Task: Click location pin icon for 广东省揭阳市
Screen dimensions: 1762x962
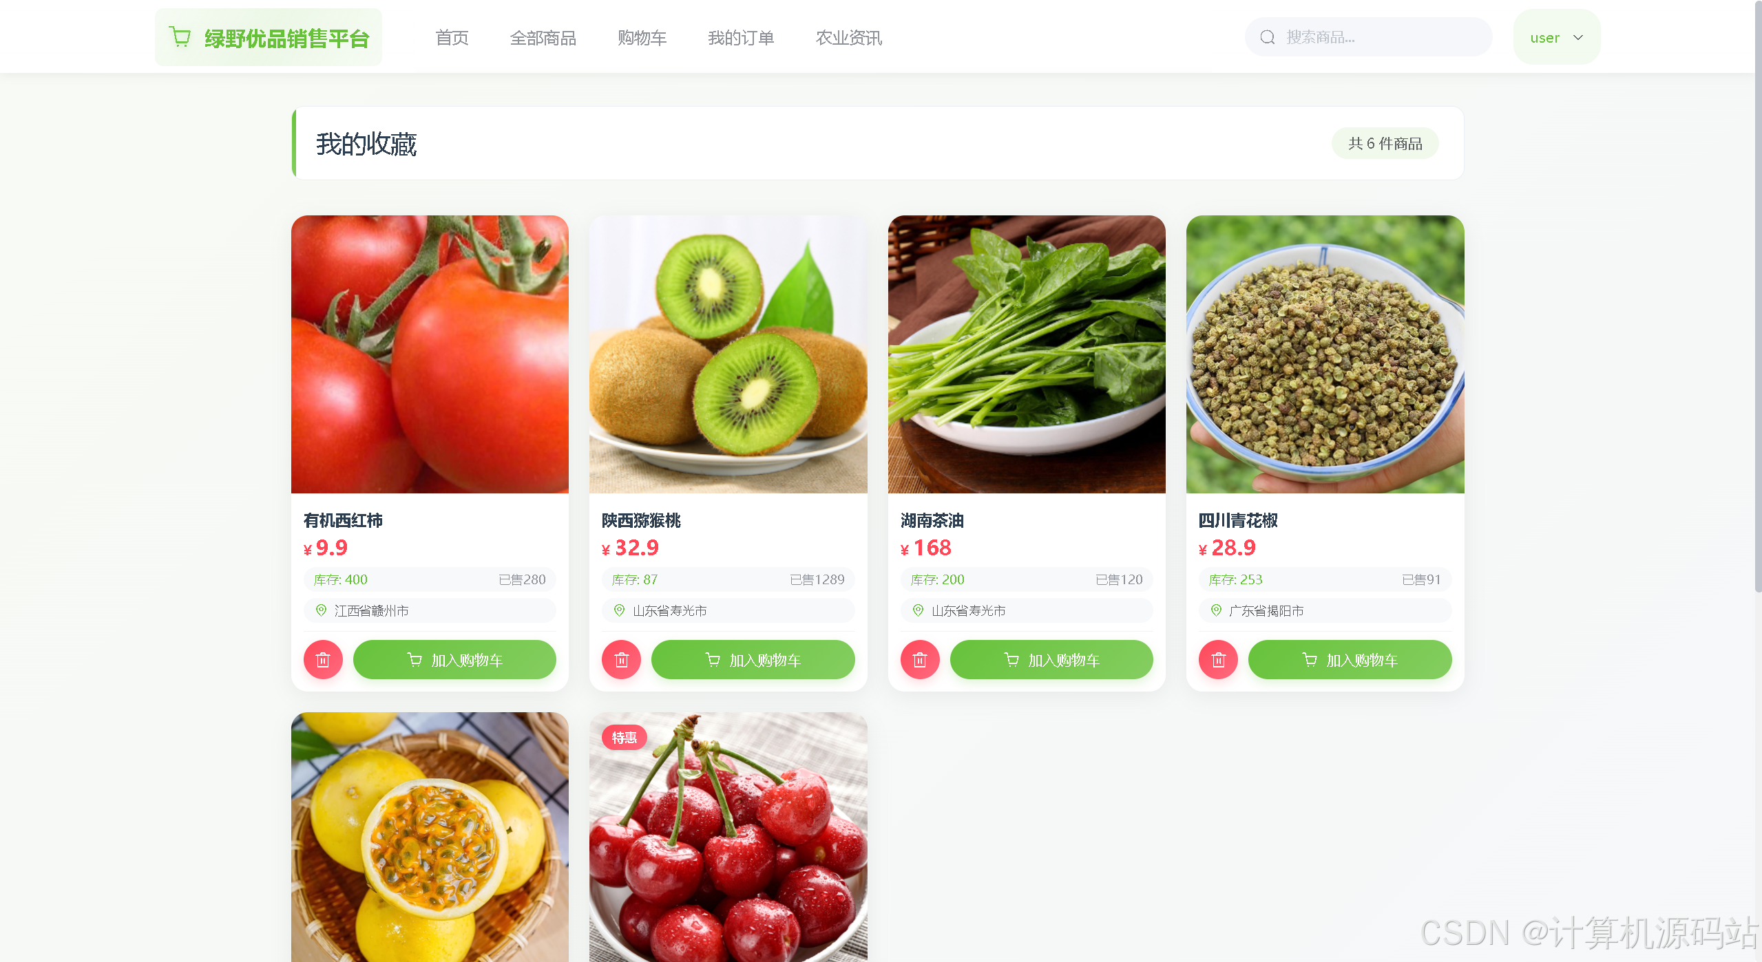Action: click(x=1216, y=610)
